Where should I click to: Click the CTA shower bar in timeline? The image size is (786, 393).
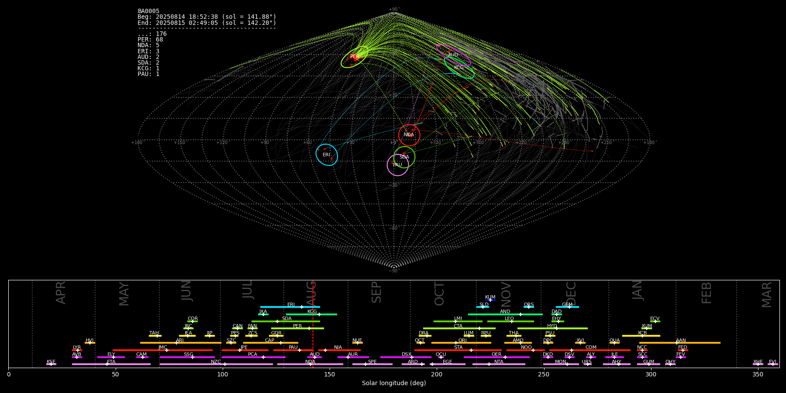tap(459, 328)
